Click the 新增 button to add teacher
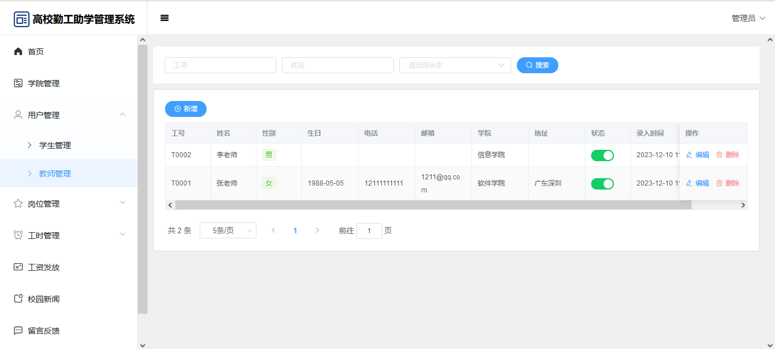The width and height of the screenshot is (775, 349). tap(186, 109)
